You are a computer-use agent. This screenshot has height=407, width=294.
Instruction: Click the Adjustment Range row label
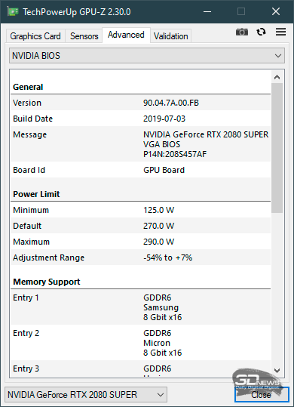(49, 257)
